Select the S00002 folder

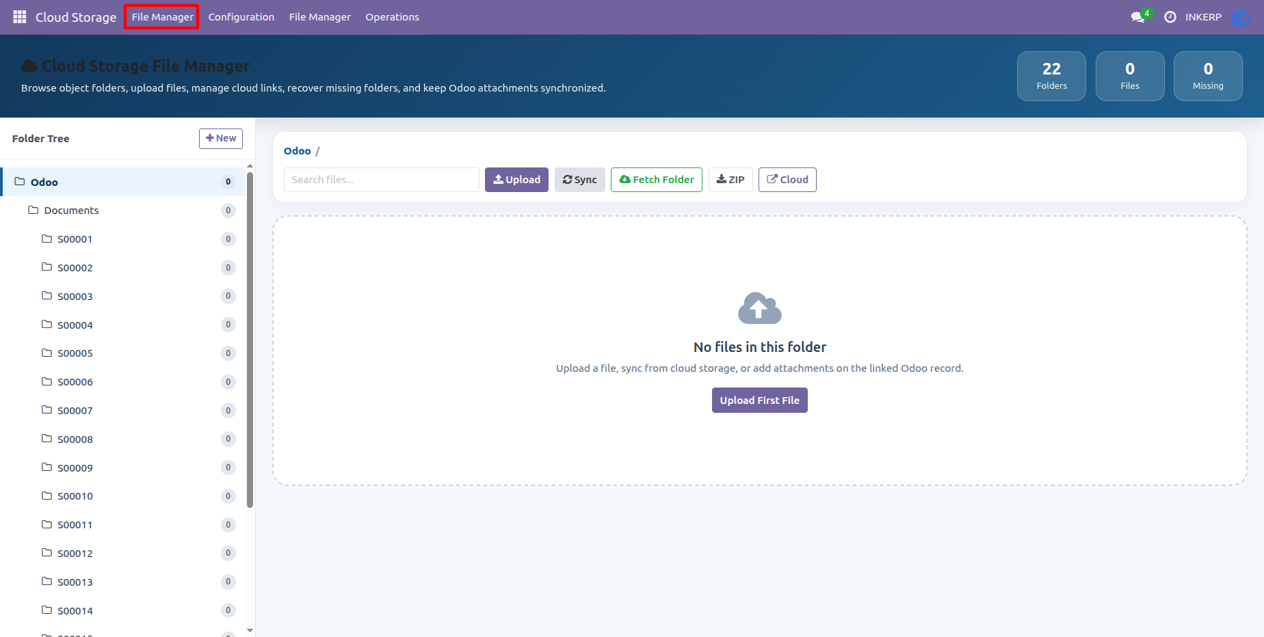tap(123, 267)
